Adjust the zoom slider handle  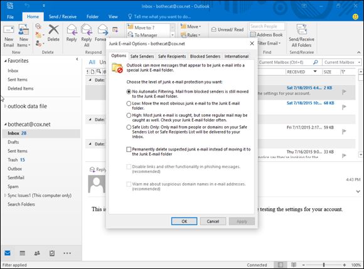[x=324, y=265]
